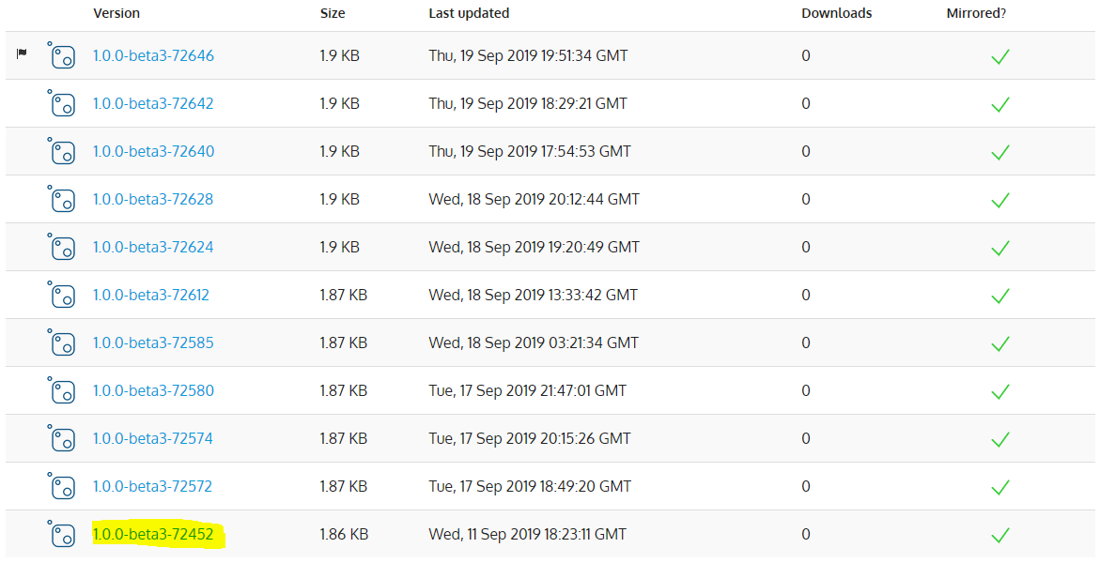Click package icon for 1.0.0-beta3-72646
The height and width of the screenshot is (563, 1100).
[62, 55]
